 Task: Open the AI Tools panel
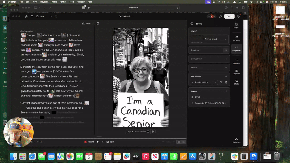(236, 38)
